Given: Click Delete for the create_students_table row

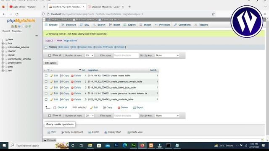Looking at the screenshot, I should click(76, 99).
